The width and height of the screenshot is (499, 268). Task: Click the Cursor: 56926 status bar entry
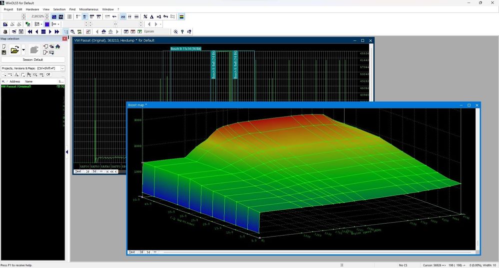pos(434,265)
